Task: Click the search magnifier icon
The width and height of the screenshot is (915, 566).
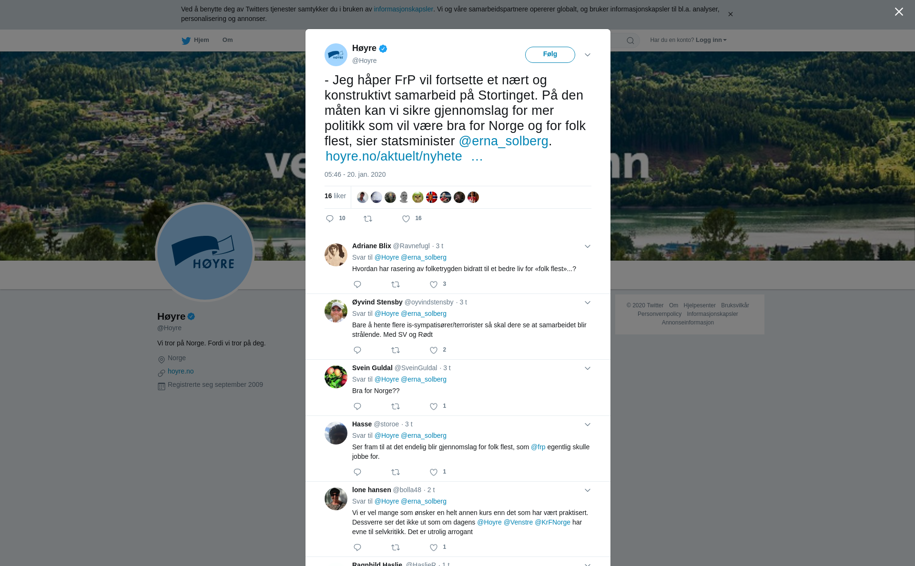Action: (630, 40)
